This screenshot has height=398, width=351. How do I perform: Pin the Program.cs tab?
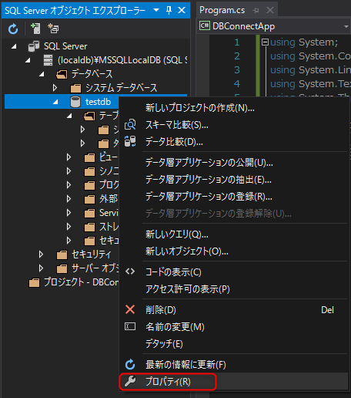pyautogui.click(x=256, y=10)
